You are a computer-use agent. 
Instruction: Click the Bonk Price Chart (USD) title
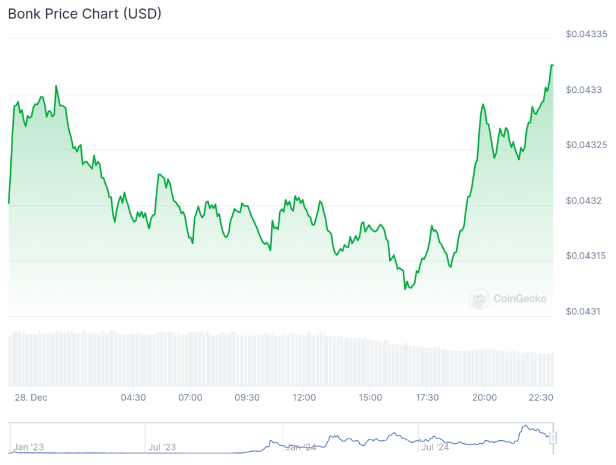85,14
